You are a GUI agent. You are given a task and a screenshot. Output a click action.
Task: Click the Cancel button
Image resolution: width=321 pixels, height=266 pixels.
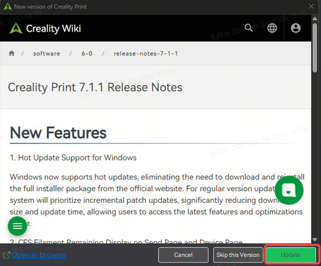click(x=183, y=255)
